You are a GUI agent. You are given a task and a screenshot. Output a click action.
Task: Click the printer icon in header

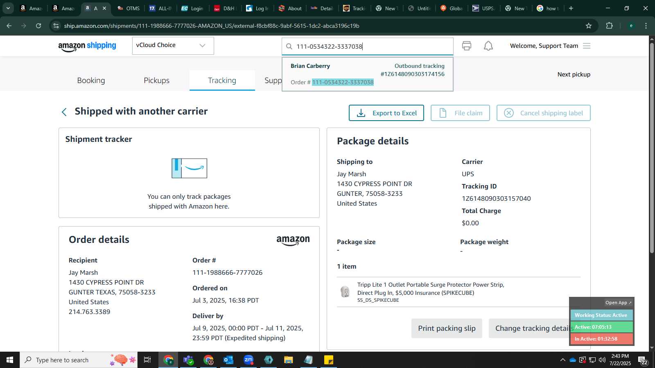click(x=466, y=46)
